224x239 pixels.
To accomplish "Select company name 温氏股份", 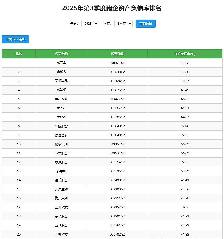I will tap(61, 180).
